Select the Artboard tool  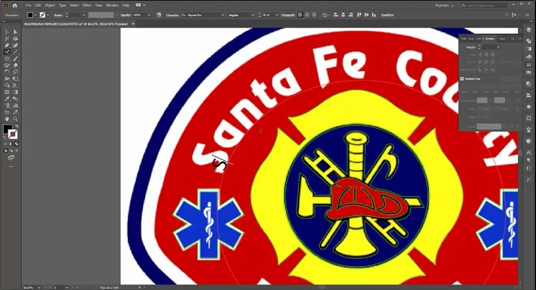click(7, 112)
